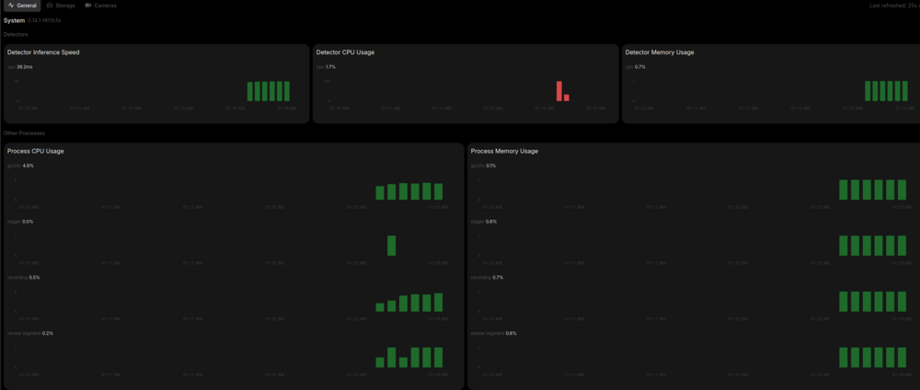Click the Detector CPU Usage title

pos(345,52)
